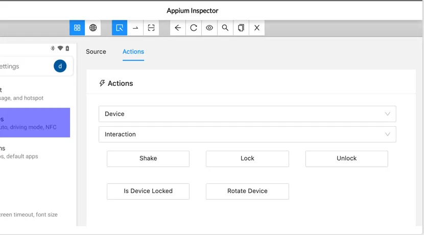424x235 pixels.
Task: Click the Unlock button
Action: pos(346,158)
